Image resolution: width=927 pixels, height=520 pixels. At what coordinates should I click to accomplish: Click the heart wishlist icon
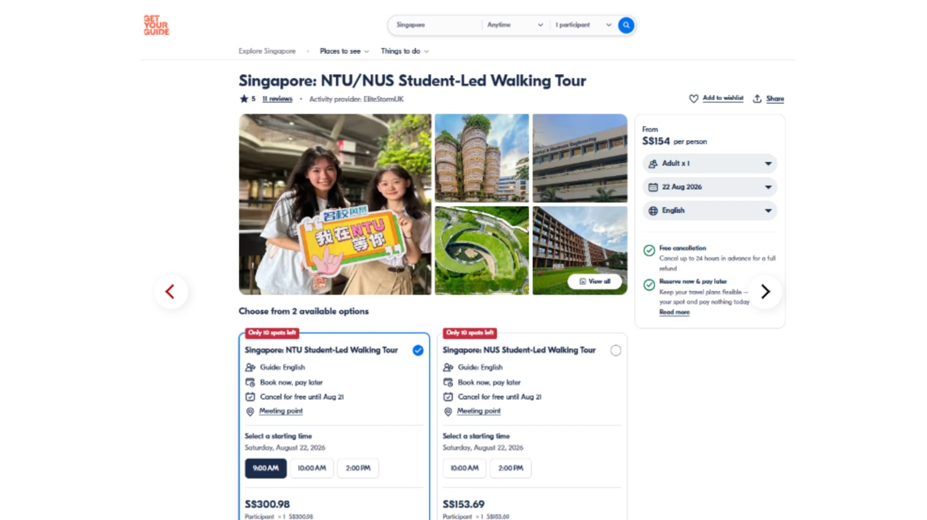694,99
